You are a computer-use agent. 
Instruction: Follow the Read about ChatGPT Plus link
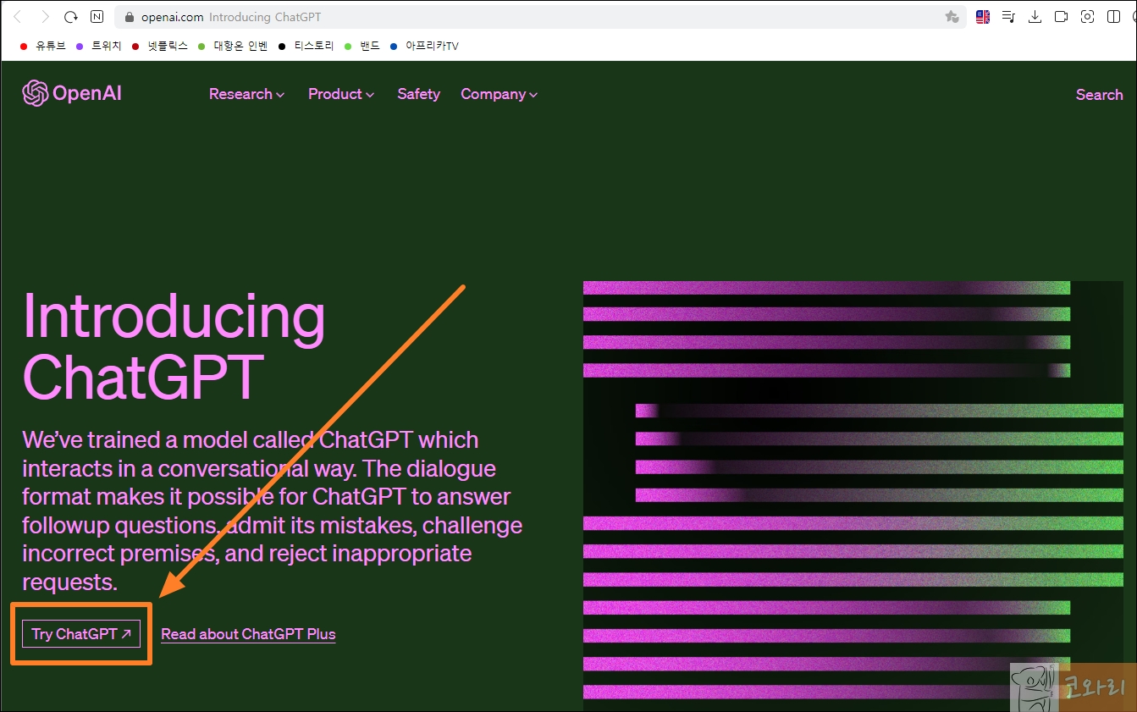[248, 634]
